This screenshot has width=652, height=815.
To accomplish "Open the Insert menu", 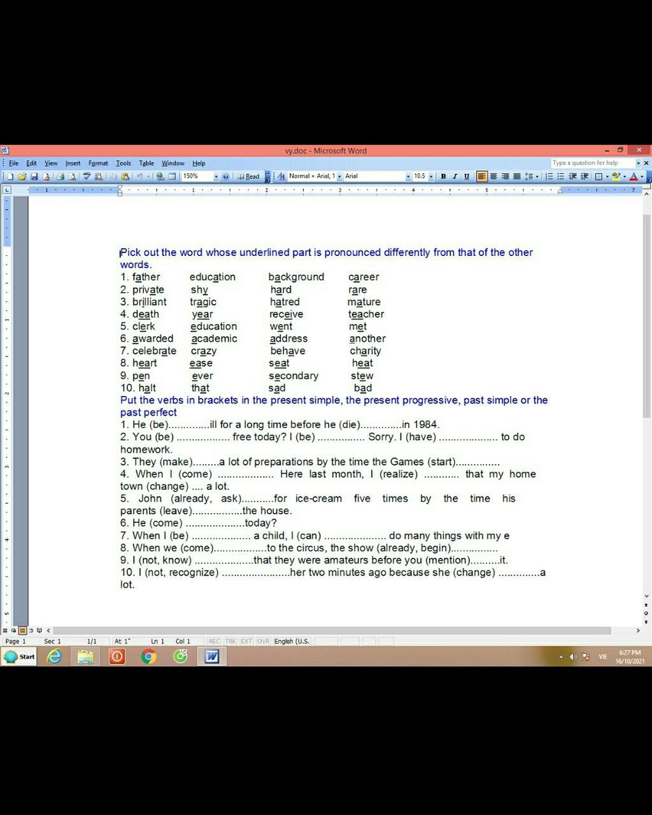I will click(x=73, y=163).
